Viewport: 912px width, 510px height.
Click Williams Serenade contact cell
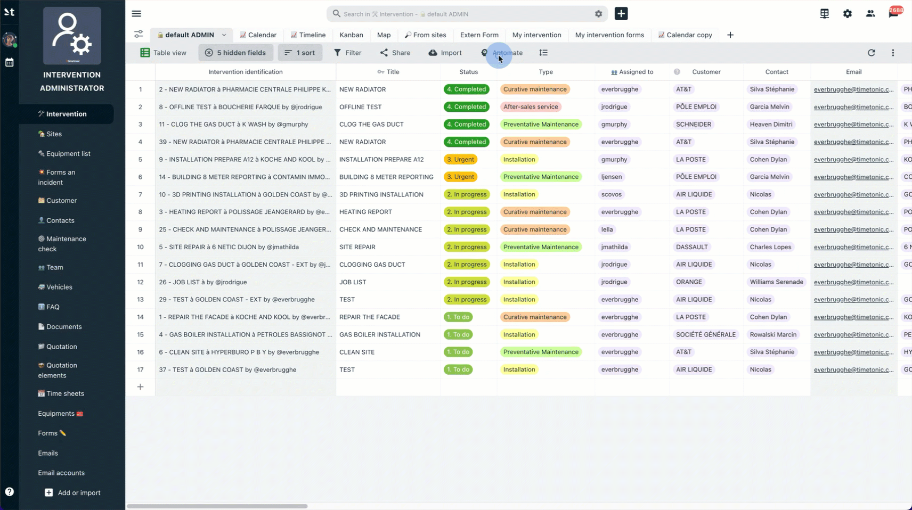coord(777,282)
